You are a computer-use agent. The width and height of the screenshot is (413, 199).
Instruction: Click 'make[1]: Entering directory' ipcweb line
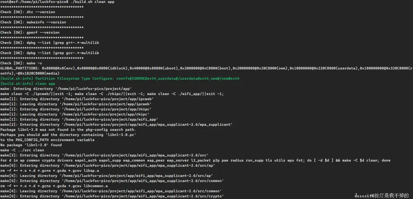[x=77, y=99]
